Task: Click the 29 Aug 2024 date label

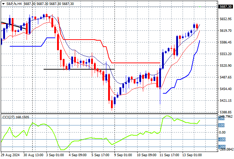Action: click(x=11, y=155)
